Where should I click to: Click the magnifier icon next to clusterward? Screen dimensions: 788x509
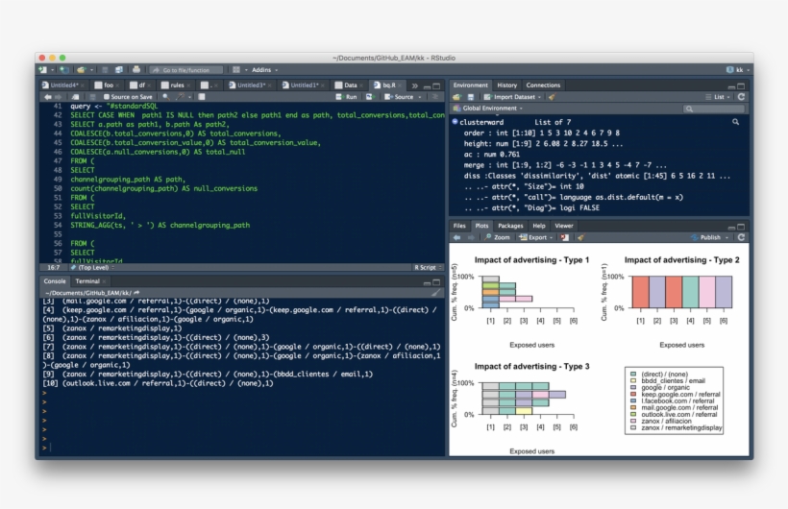(735, 122)
